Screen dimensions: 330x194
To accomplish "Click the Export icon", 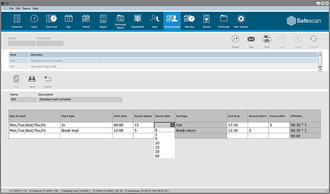I will (x=236, y=40).
